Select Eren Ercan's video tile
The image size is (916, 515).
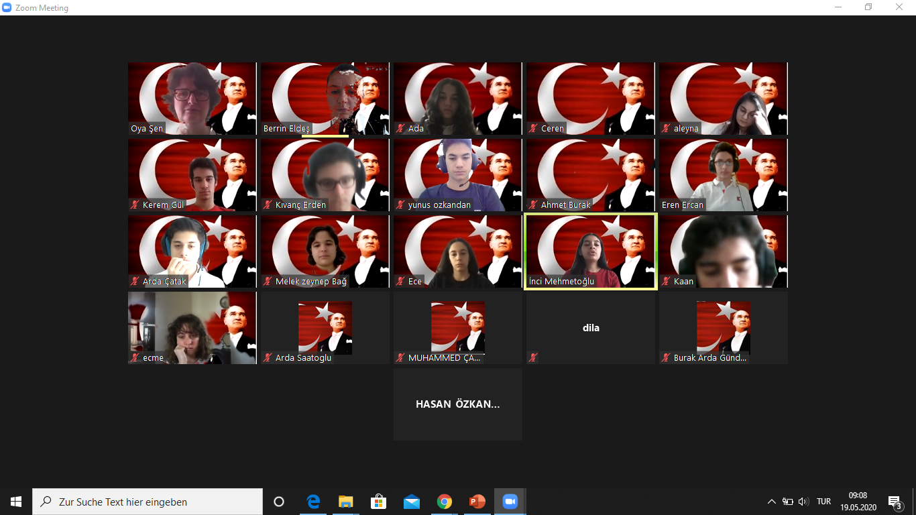724,175
